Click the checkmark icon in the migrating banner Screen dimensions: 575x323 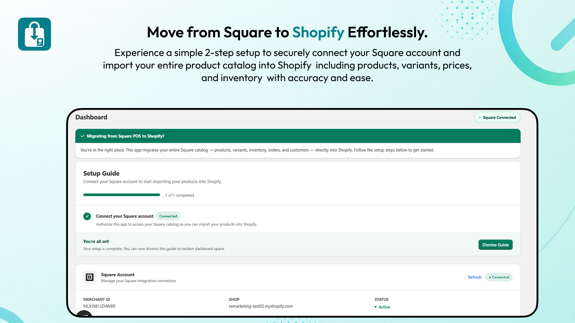pyautogui.click(x=83, y=136)
